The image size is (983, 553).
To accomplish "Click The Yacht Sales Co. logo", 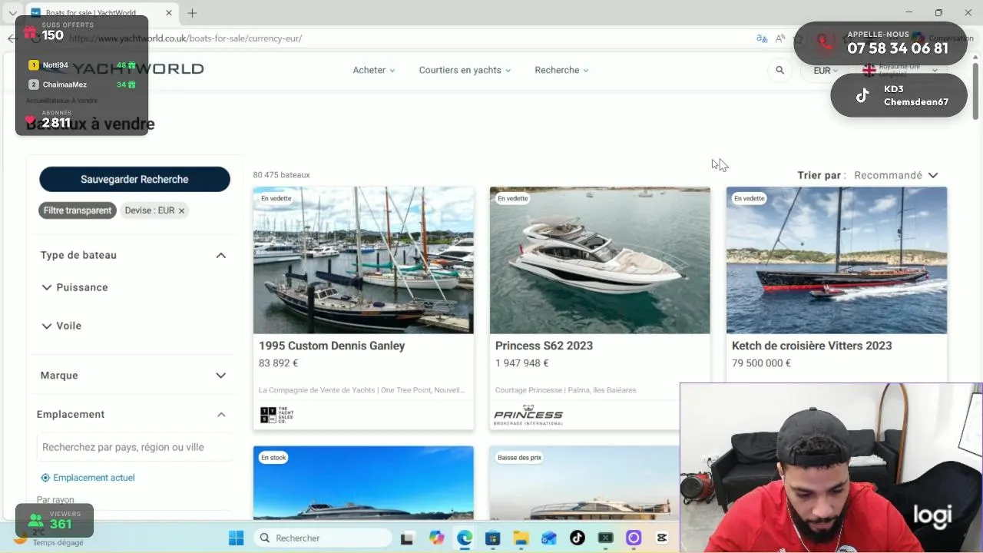I will click(x=276, y=416).
